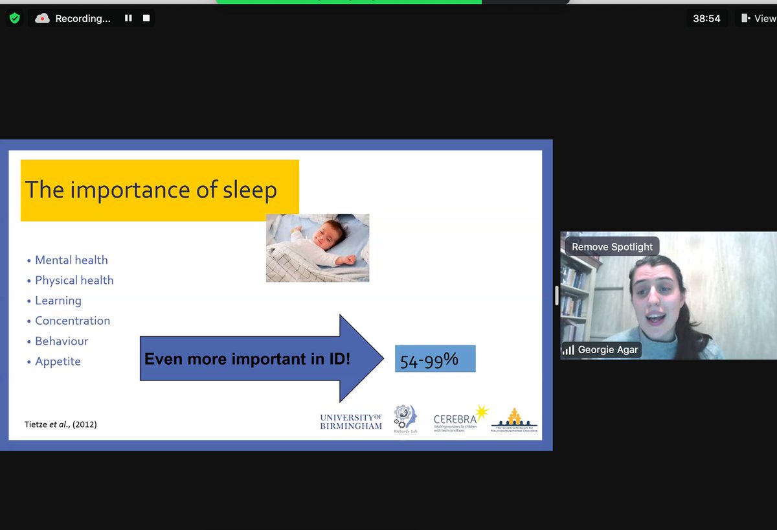Click the sleeping baby photo on the slide
This screenshot has width=777, height=530.
tap(317, 248)
